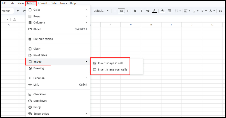Viewport: 226px width, 118px height.
Task: Open the Data menu
Action: pos(53,3)
